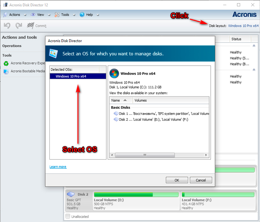Open the Actions menu
This screenshot has width=260, height=222.
tap(15, 15)
